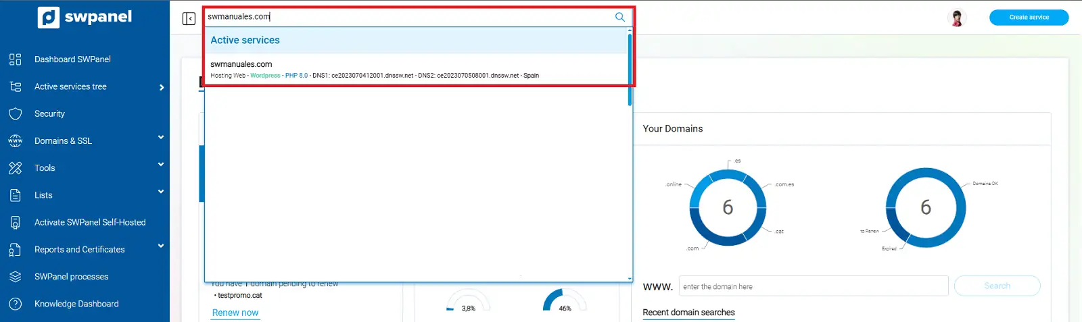Image resolution: width=1082 pixels, height=322 pixels.
Task: Click the SWPanel processes layers icon
Action: 16,277
